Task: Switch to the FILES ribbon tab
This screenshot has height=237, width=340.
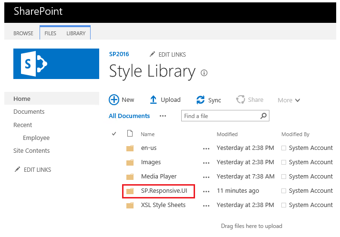Action: coord(50,33)
